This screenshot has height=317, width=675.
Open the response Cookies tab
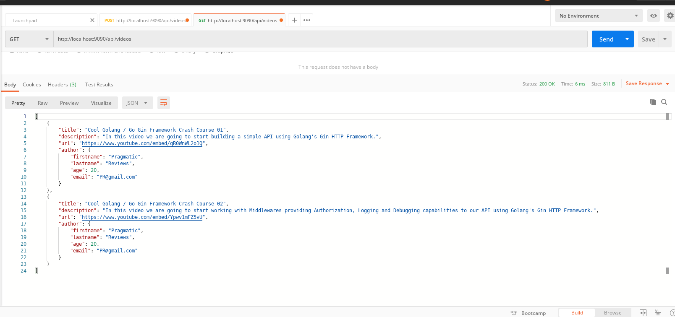point(32,84)
